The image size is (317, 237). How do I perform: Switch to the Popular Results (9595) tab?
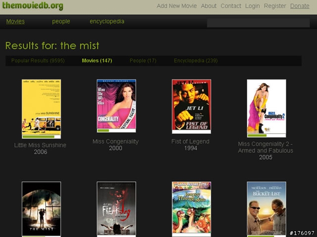click(38, 61)
